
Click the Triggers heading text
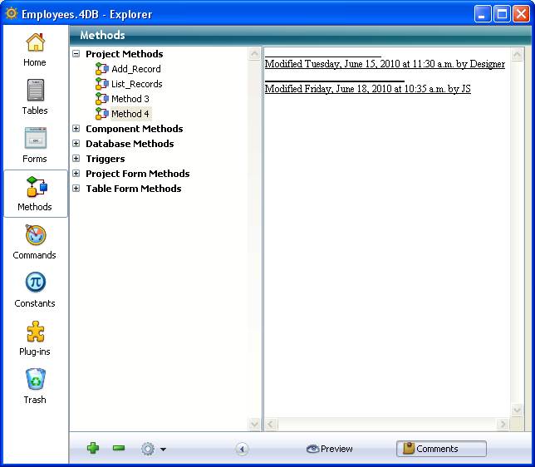[x=105, y=159]
